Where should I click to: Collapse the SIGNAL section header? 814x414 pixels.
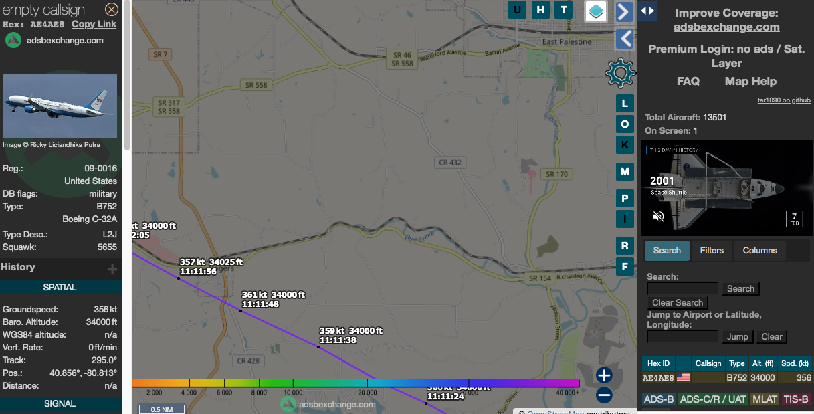tap(60, 403)
